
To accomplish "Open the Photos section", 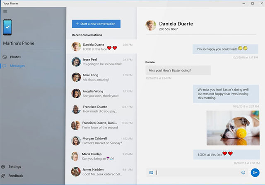I will pyautogui.click(x=15, y=57).
